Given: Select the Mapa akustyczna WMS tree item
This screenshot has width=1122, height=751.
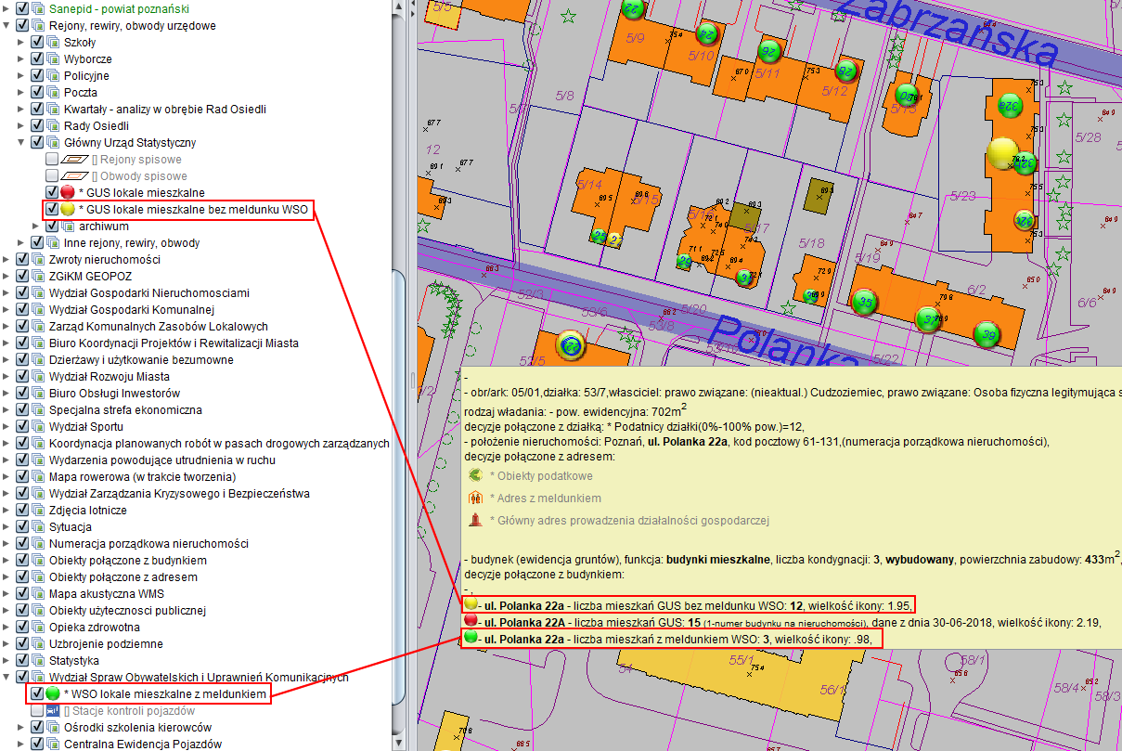Looking at the screenshot, I should pyautogui.click(x=106, y=593).
